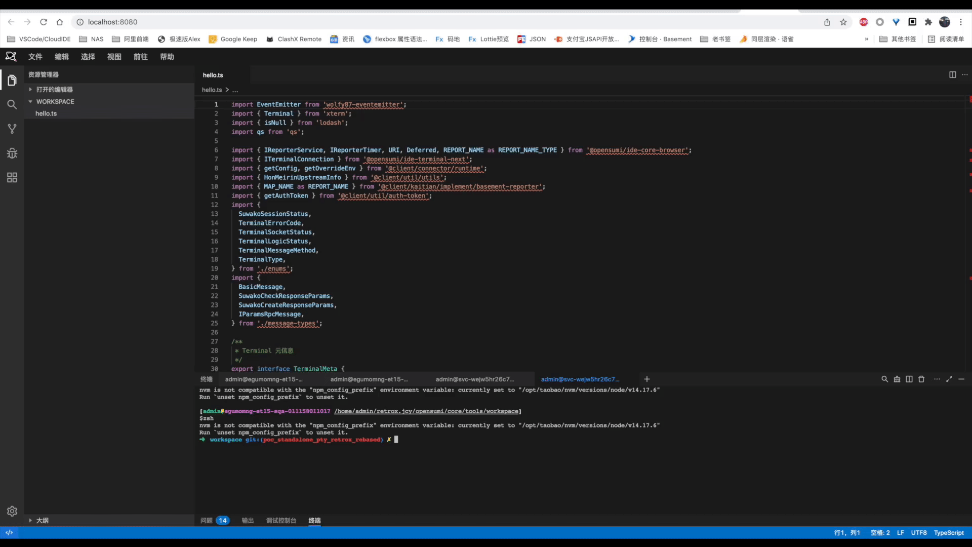The height and width of the screenshot is (547, 972).
Task: Split the editor using top-right icon
Action: pyautogui.click(x=952, y=74)
